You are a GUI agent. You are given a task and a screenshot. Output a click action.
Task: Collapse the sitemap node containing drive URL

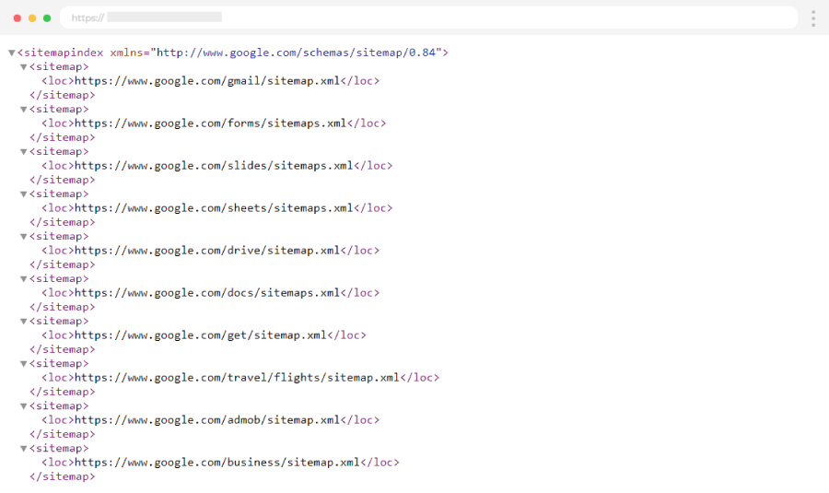pos(24,237)
